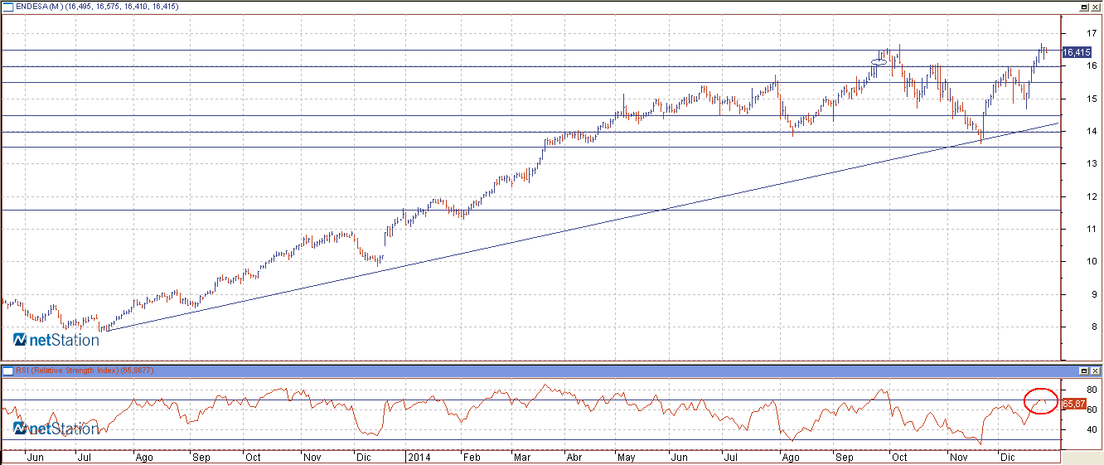Close the ENDESA price chart pane
This screenshot has height=465, width=1104.
1096,7
